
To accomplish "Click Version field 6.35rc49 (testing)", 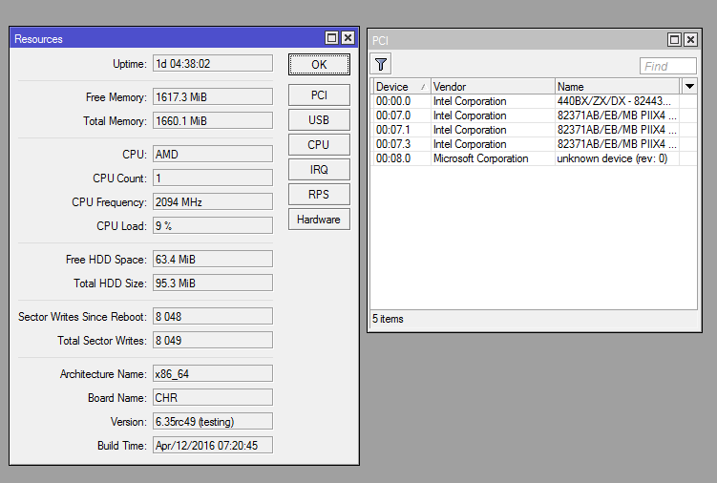I will 213,421.
